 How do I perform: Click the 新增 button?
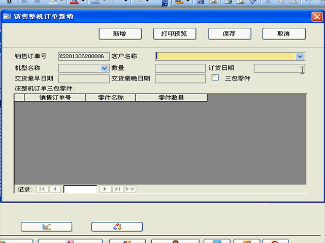pyautogui.click(x=120, y=34)
